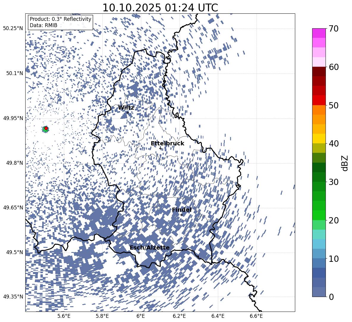This screenshot has height=322, width=352.
Task: Click the Ettelbruck city label
Action: 167,144
